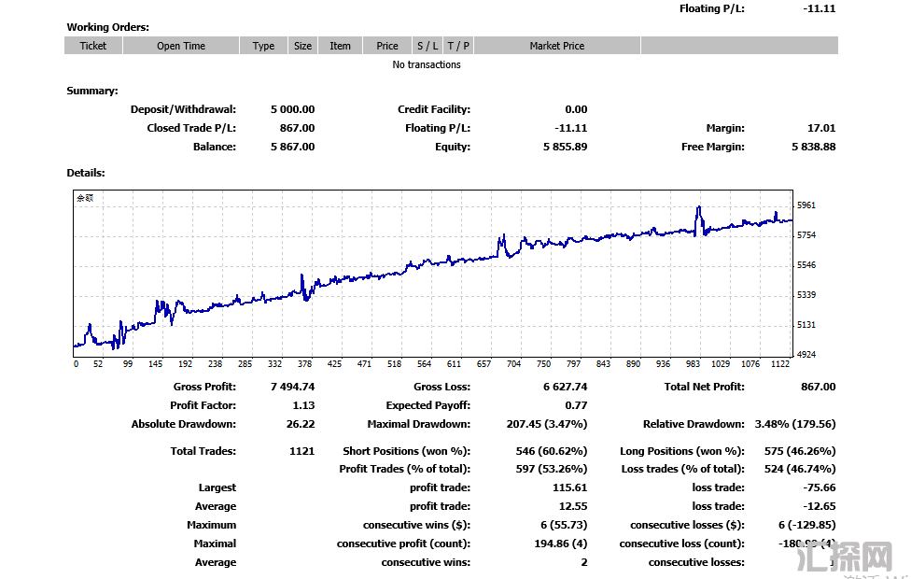Viewport: 911px width, 579px height.
Task: Click the Summary heading
Action: [92, 91]
